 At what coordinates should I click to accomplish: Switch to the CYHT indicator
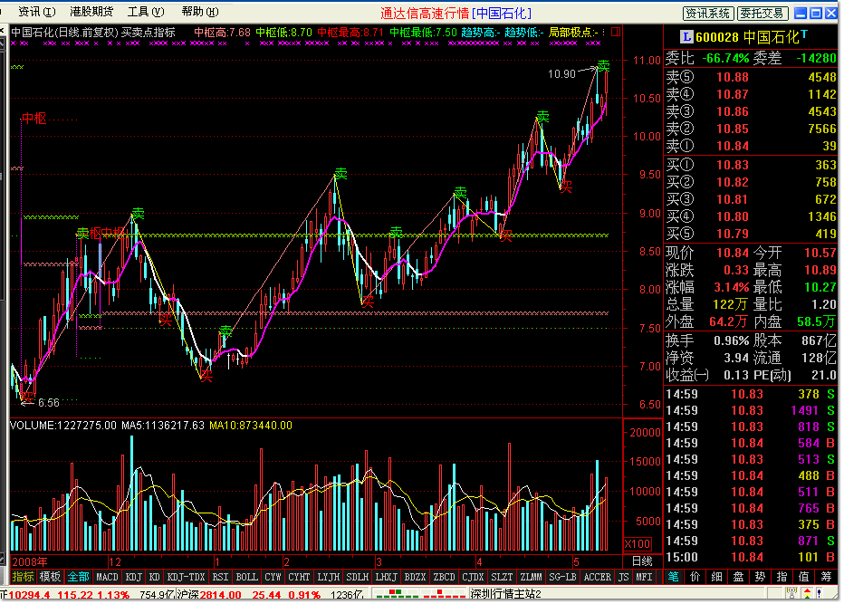tap(299, 577)
